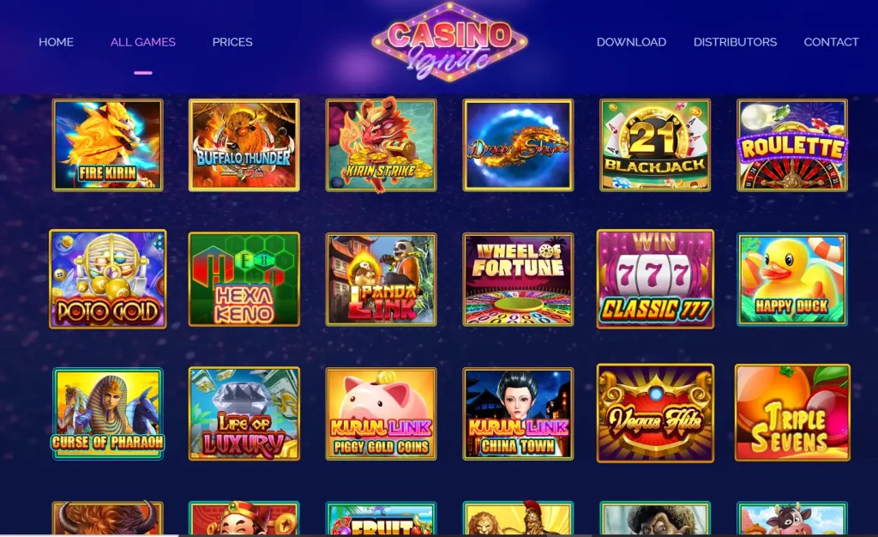Select the Kirin Strike game icon
This screenshot has width=878, height=537.
[x=382, y=145]
